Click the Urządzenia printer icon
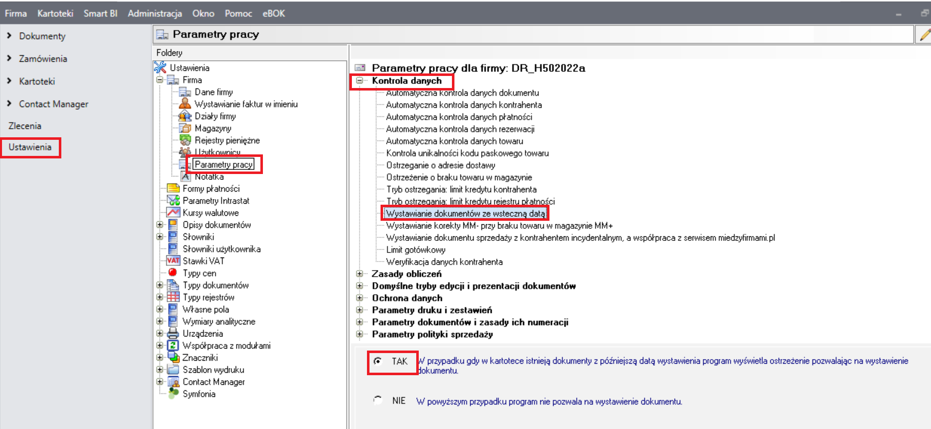The width and height of the screenshot is (931, 429). [173, 333]
